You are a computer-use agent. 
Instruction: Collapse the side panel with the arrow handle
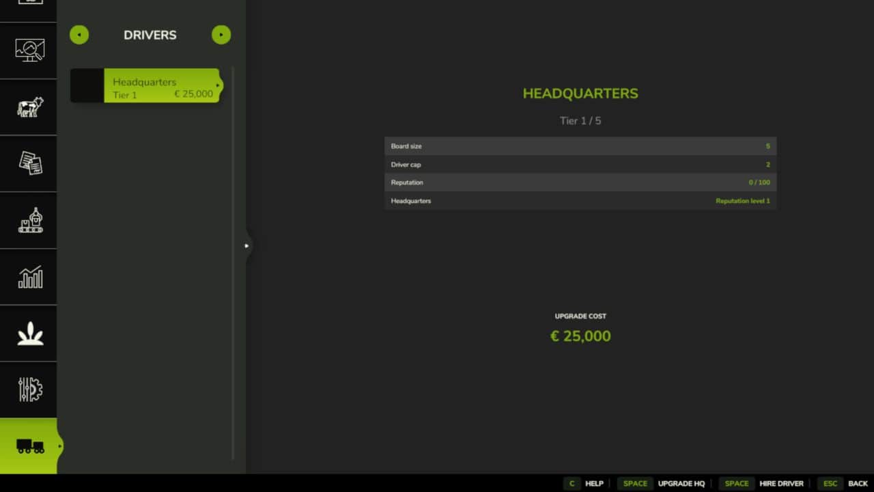[248, 245]
